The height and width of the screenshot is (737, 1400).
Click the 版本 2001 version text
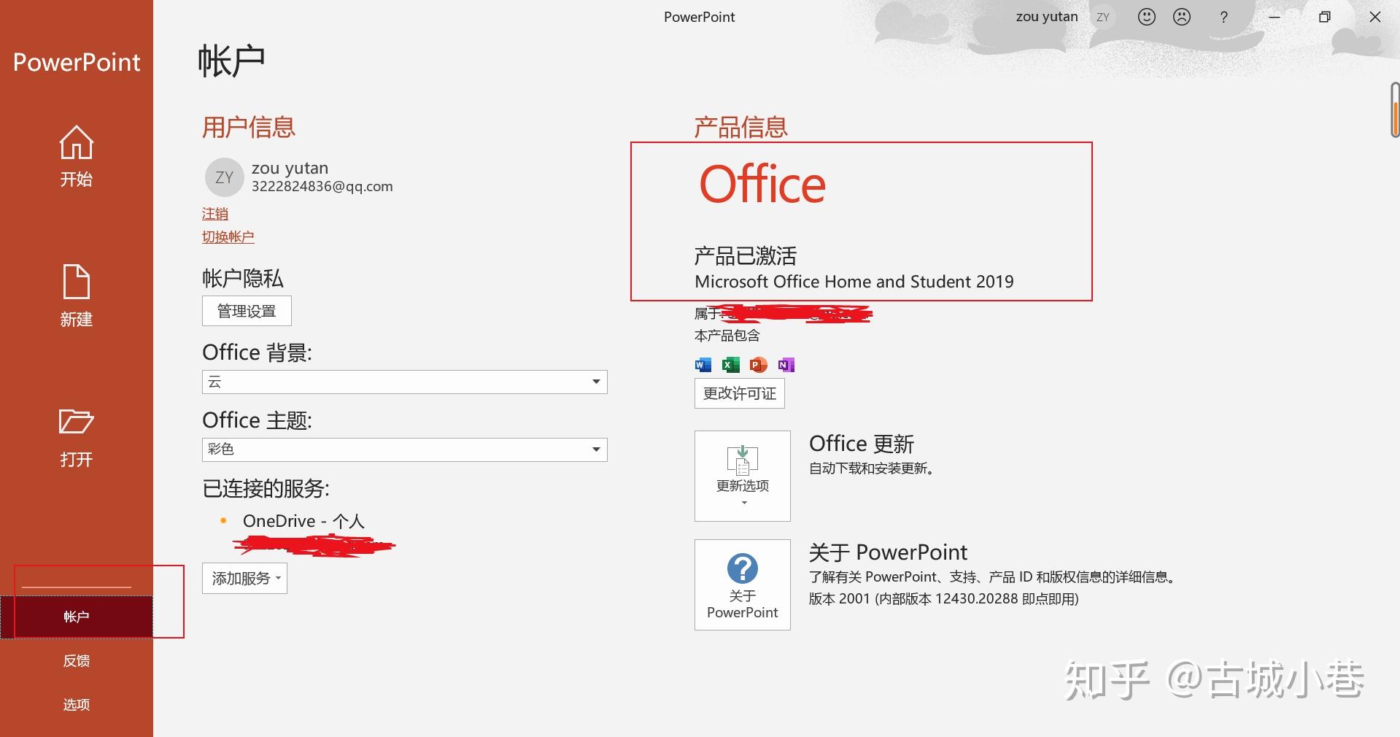point(943,599)
